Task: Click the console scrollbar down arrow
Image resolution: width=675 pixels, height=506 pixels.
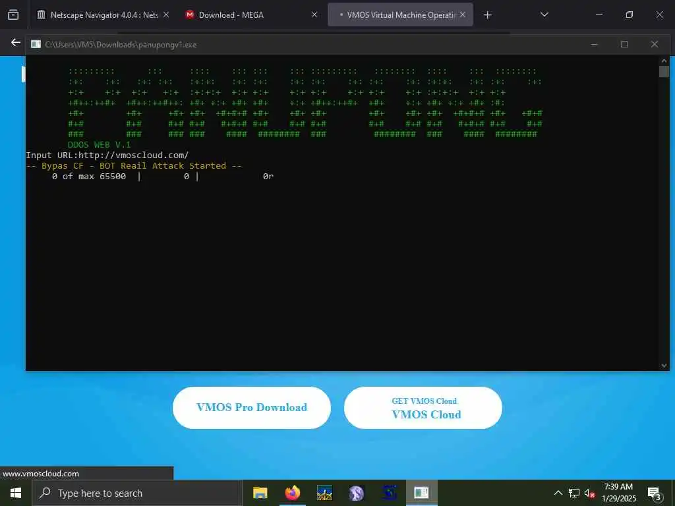Action: tap(664, 366)
